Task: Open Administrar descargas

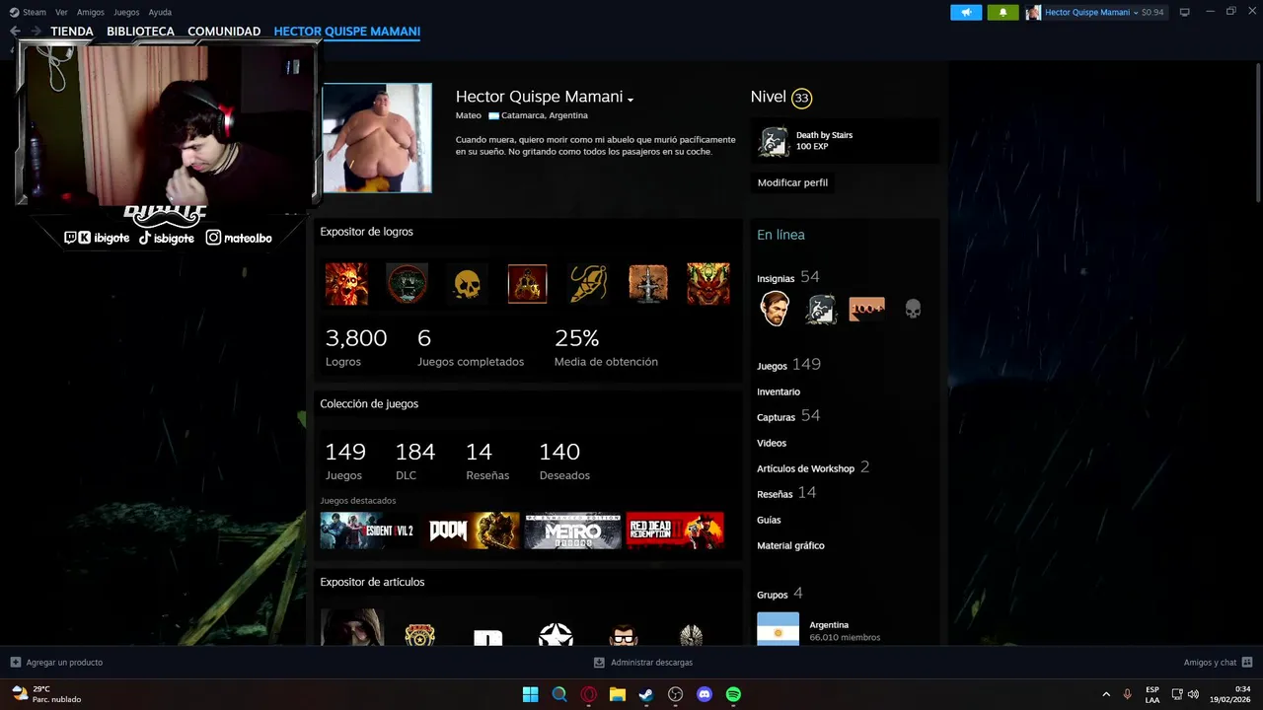Action: tap(643, 663)
